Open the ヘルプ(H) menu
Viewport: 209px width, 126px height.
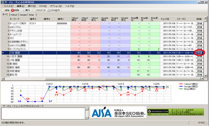pyautogui.click(x=69, y=6)
